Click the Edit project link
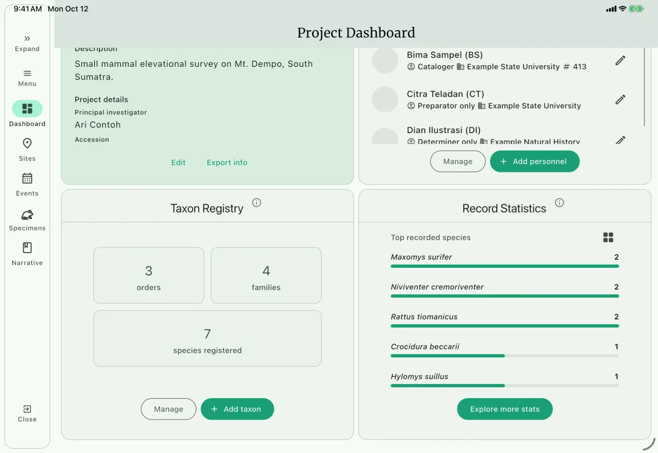Image resolution: width=658 pixels, height=453 pixels. pos(178,163)
